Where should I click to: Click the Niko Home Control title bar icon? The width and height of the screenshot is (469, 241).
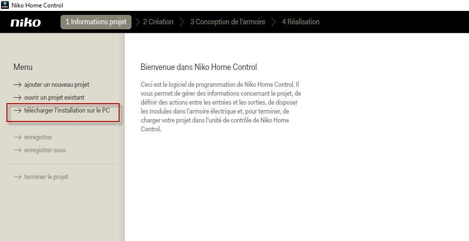(x=5, y=5)
